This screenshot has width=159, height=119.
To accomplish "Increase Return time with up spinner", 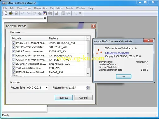I will pos(88,86).
